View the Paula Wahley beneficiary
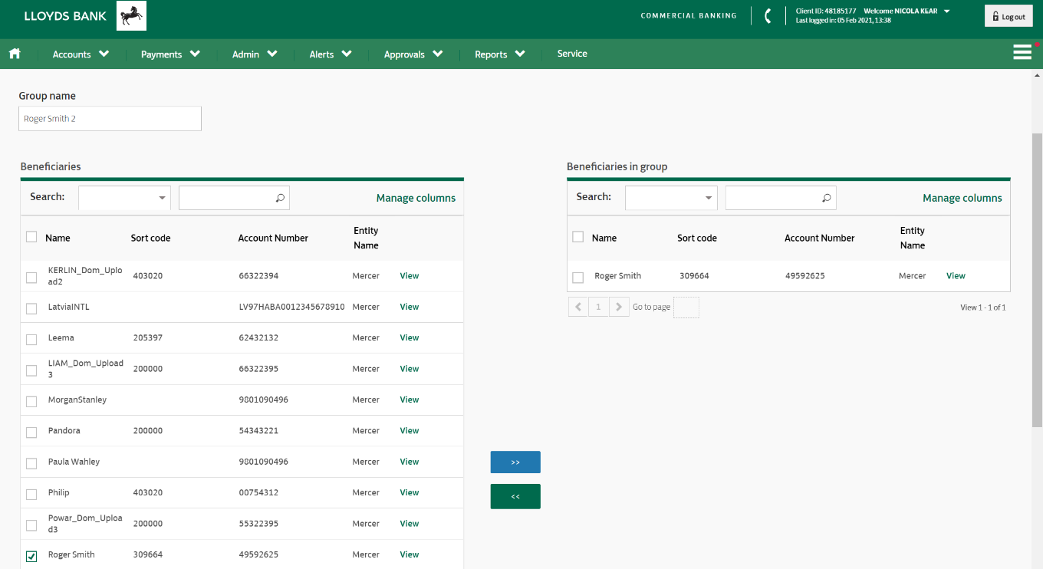 tap(410, 462)
